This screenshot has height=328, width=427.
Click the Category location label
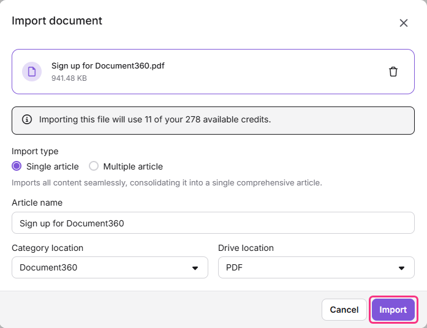47,248
